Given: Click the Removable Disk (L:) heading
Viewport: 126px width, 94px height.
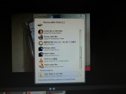Looking at the screenshot, I should (54, 22).
